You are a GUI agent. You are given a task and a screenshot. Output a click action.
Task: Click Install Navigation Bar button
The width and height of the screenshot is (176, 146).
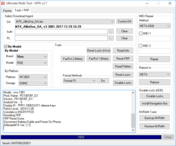(155, 103)
